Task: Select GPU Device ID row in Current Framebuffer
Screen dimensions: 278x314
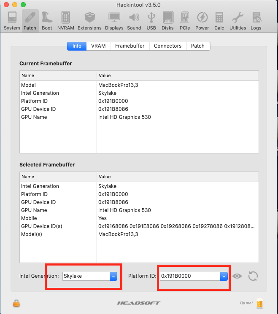Action: (x=139, y=109)
